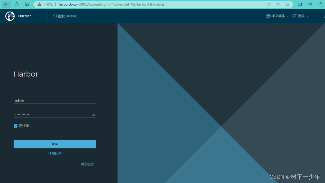This screenshot has height=183, width=325.
Task: Uncheck the 记住我 checkbox
Action: (x=16, y=126)
